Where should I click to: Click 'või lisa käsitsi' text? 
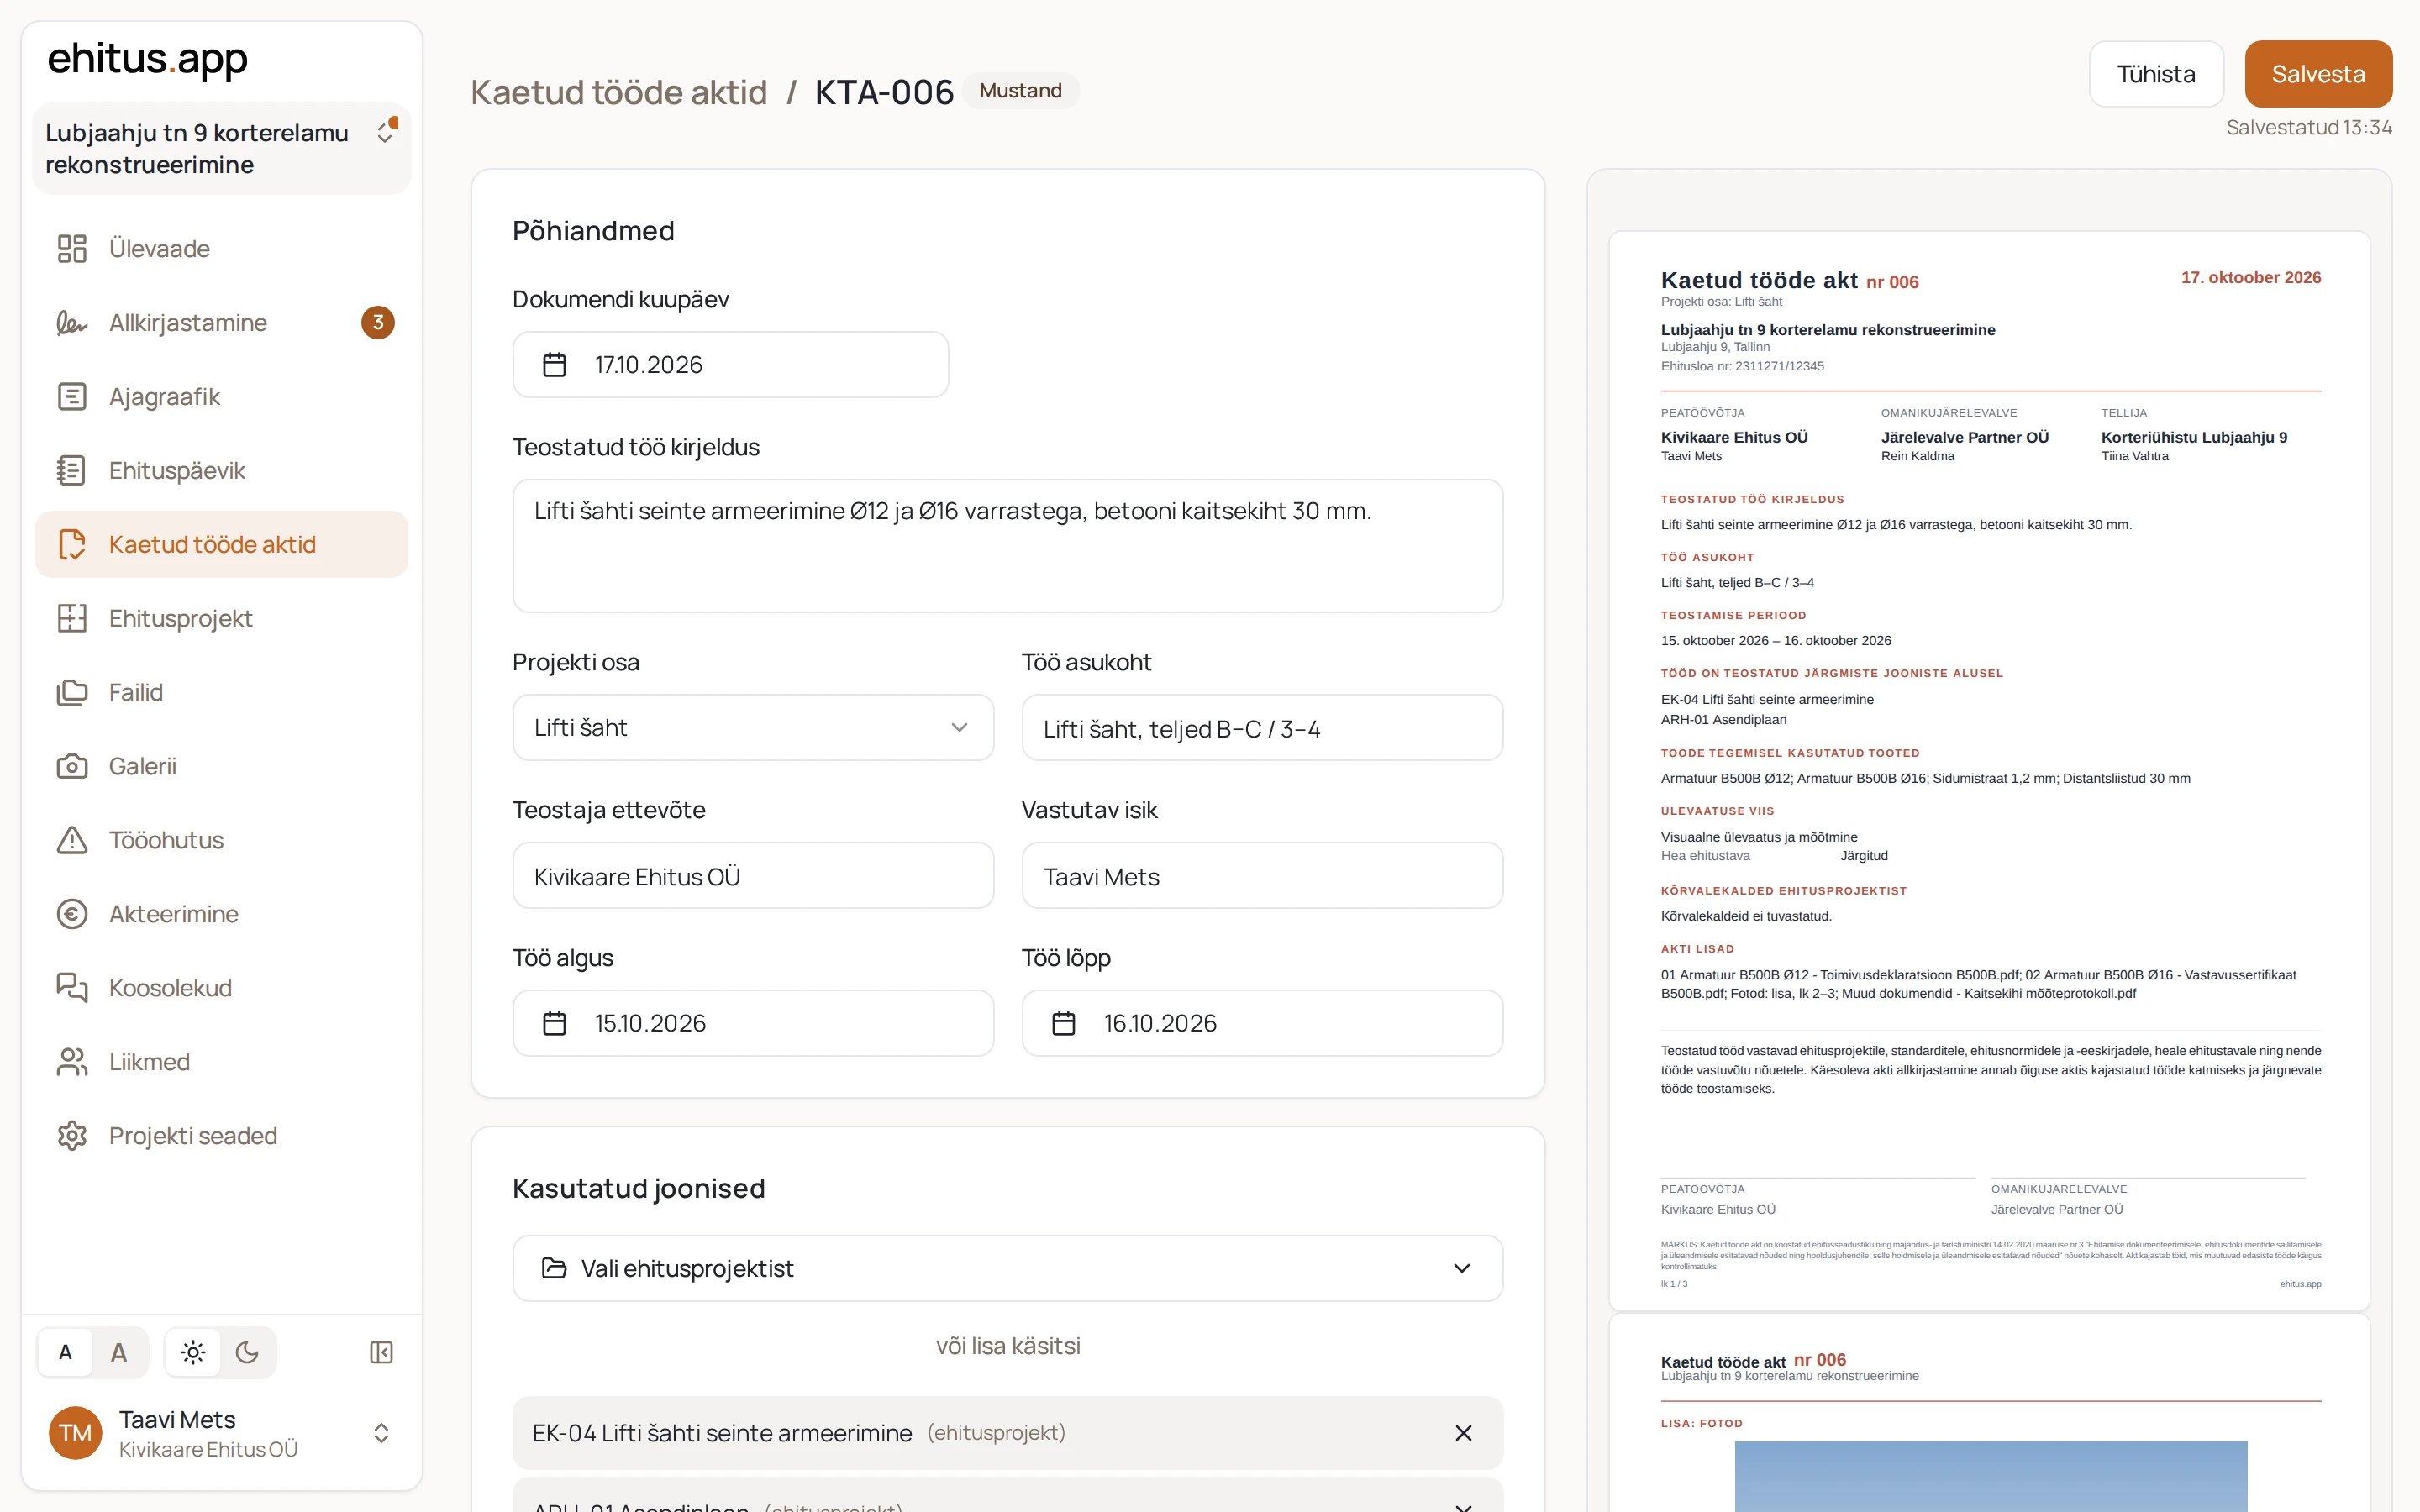point(1007,1346)
